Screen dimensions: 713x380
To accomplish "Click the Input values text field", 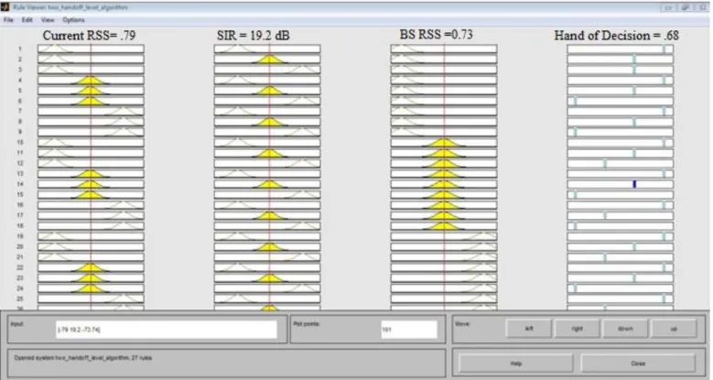I will click(x=167, y=330).
